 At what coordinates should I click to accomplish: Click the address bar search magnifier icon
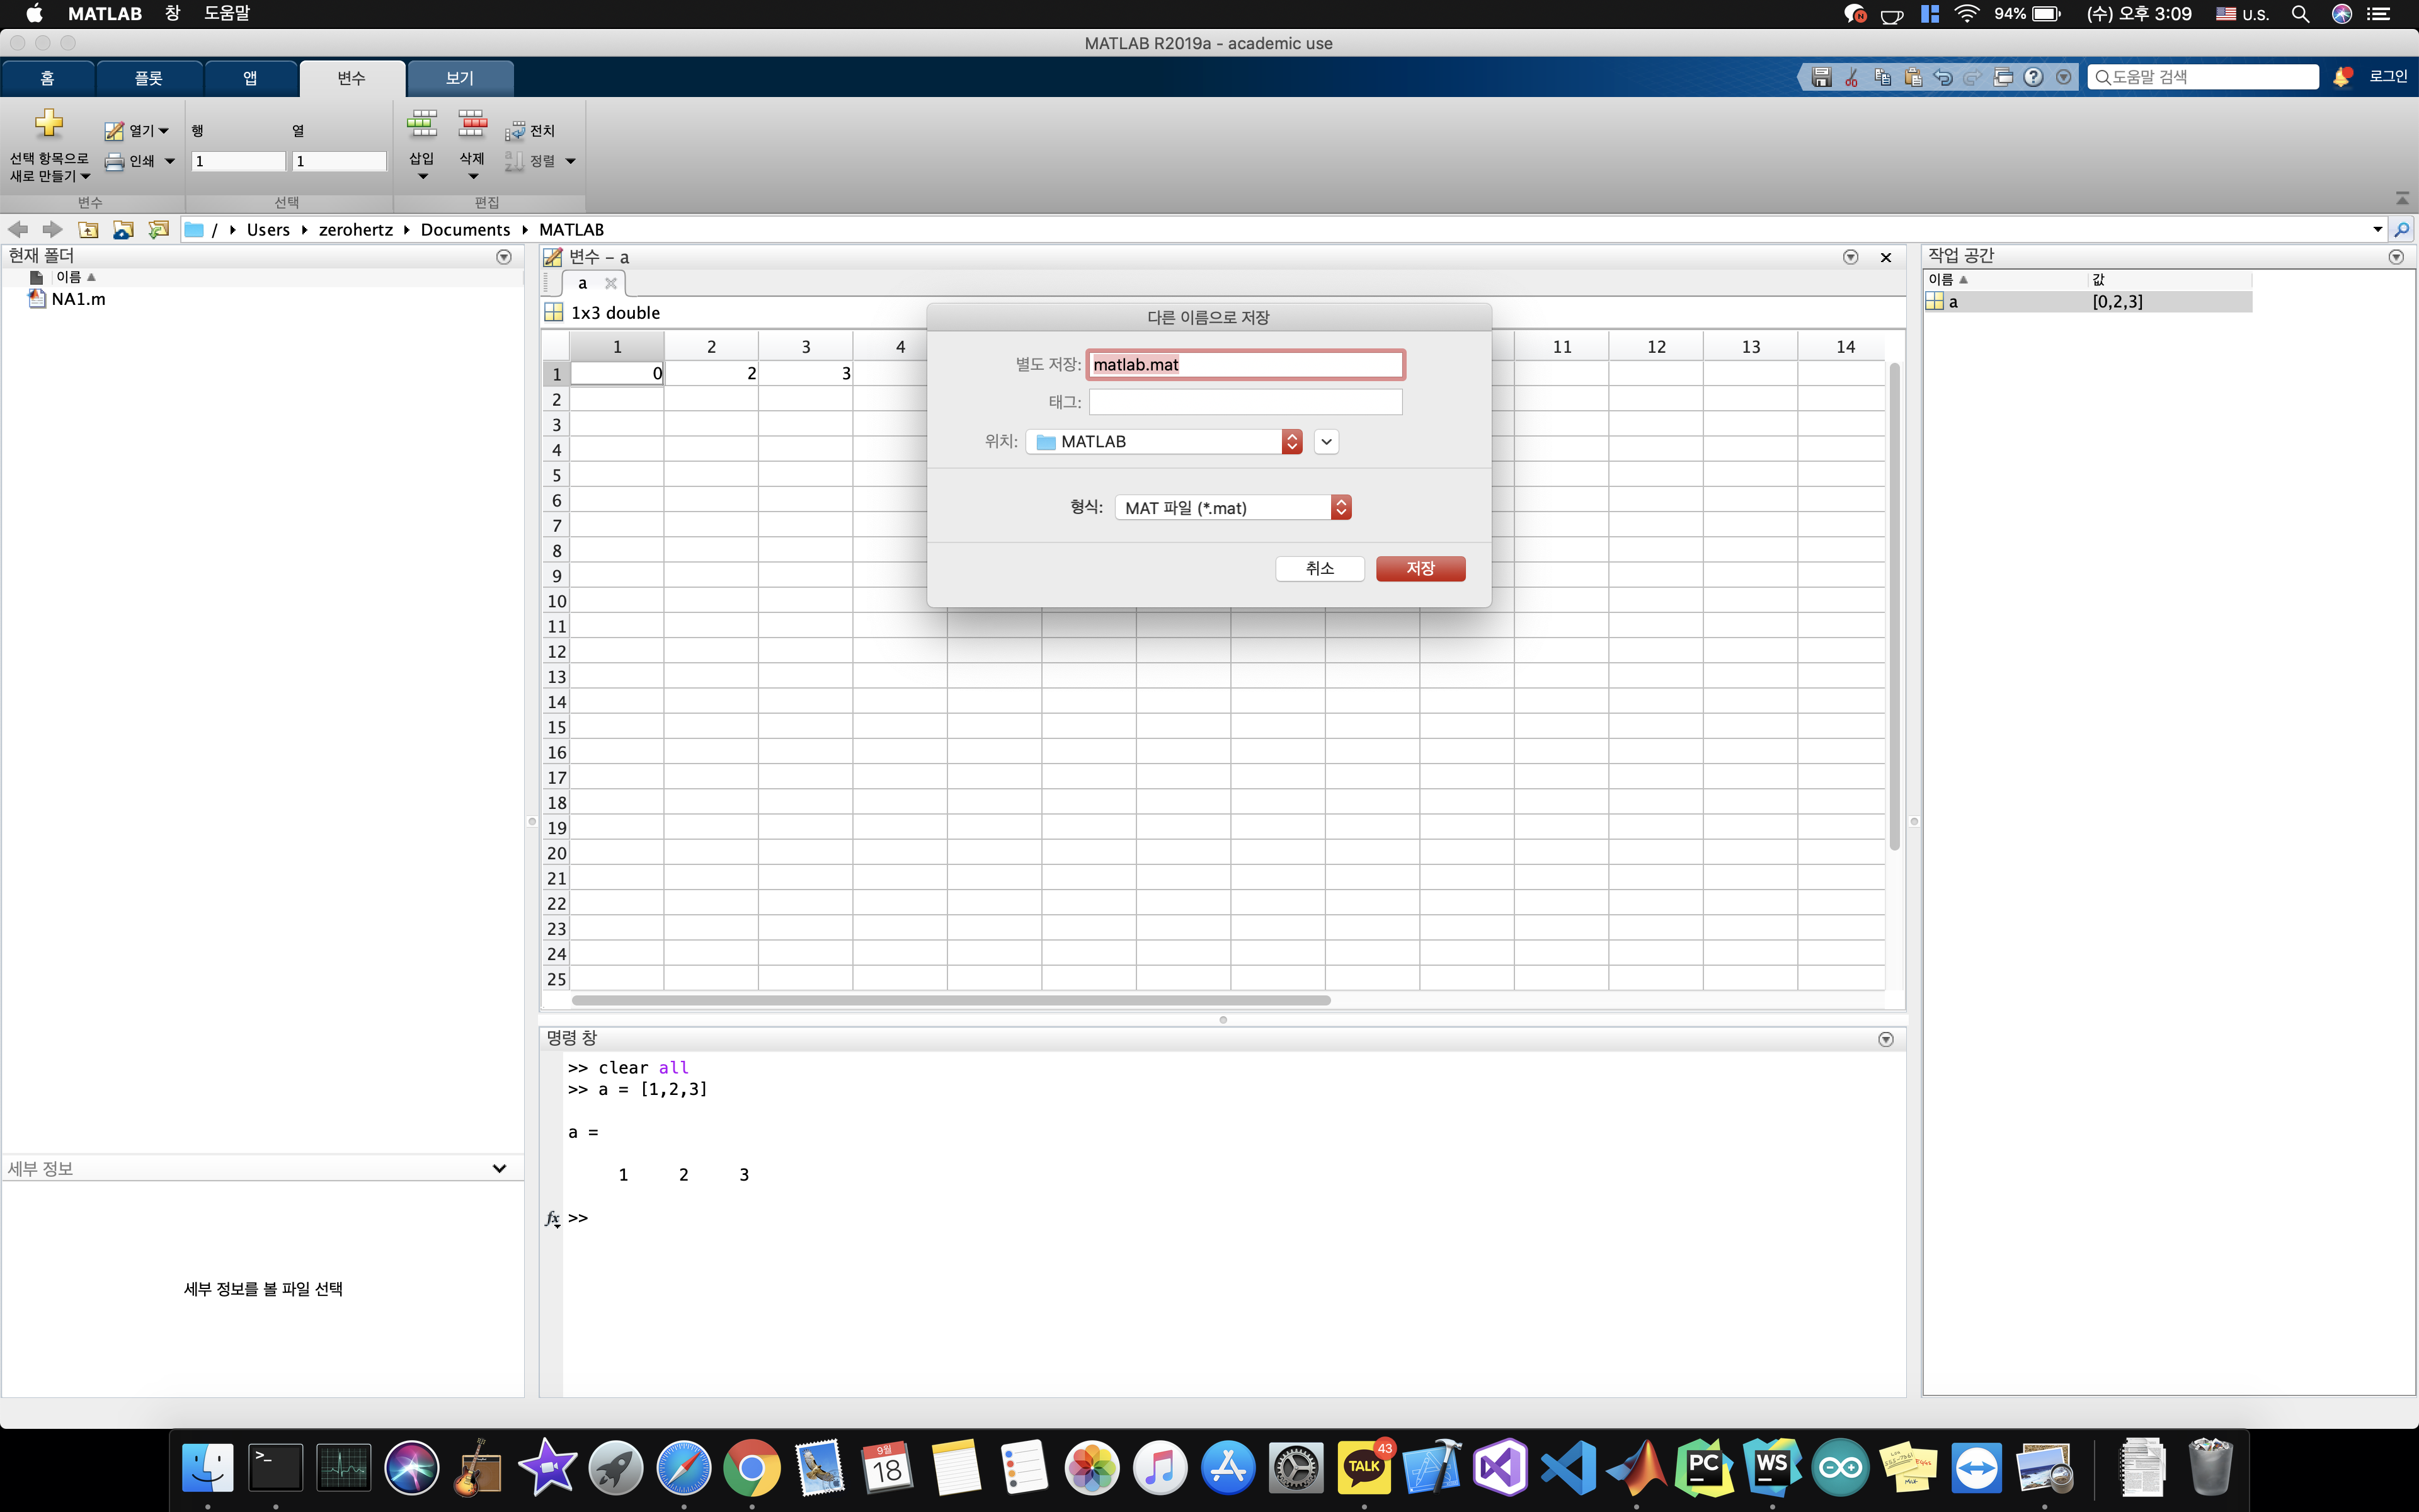2402,229
